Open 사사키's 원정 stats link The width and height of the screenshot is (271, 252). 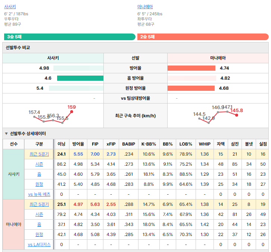(x=39, y=184)
